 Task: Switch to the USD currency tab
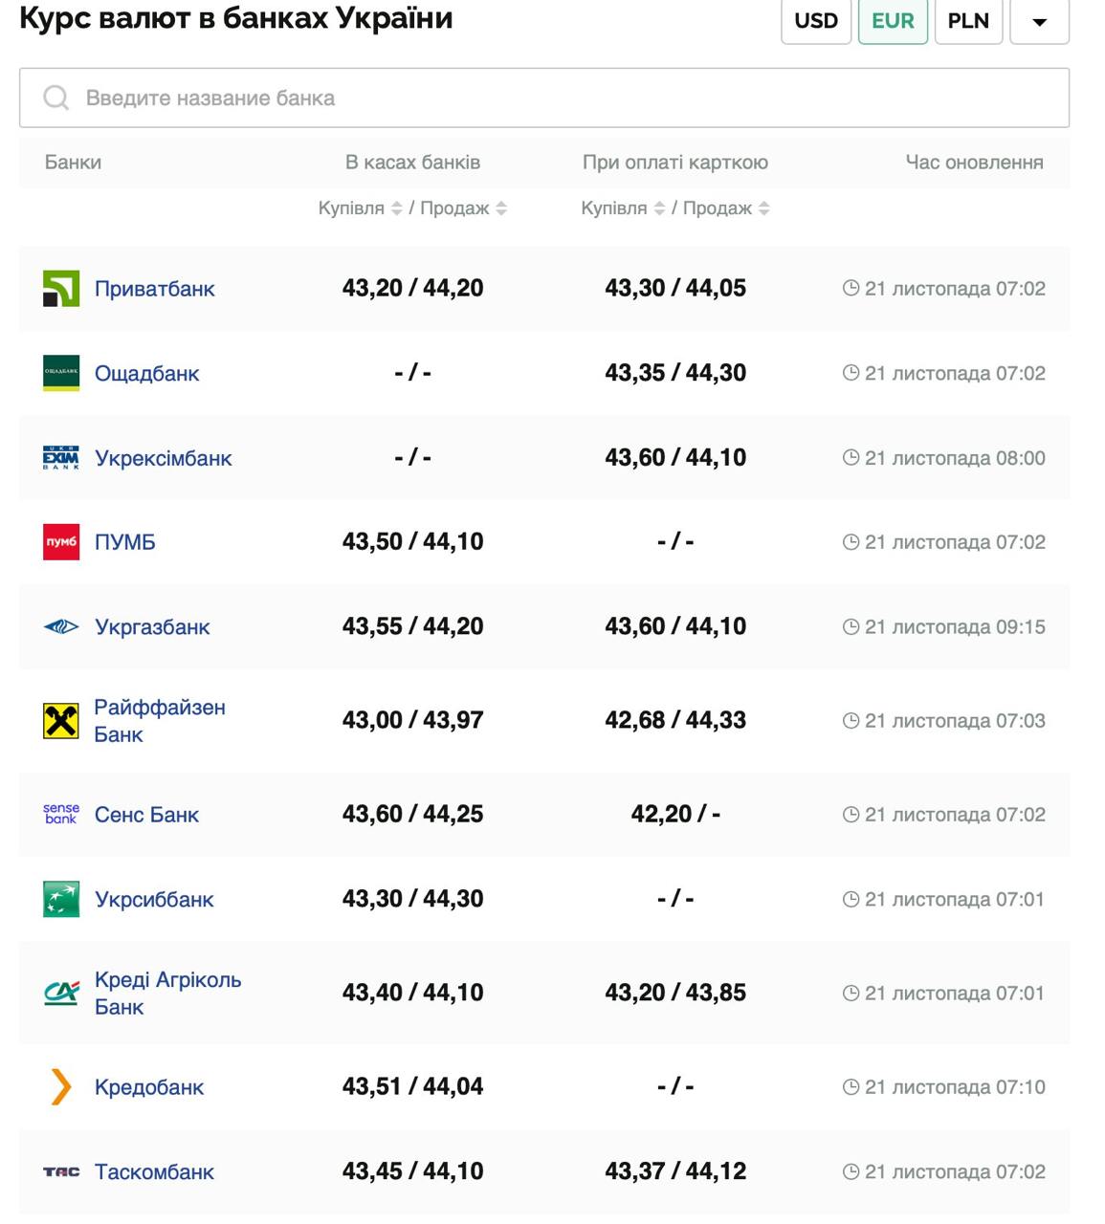click(816, 21)
